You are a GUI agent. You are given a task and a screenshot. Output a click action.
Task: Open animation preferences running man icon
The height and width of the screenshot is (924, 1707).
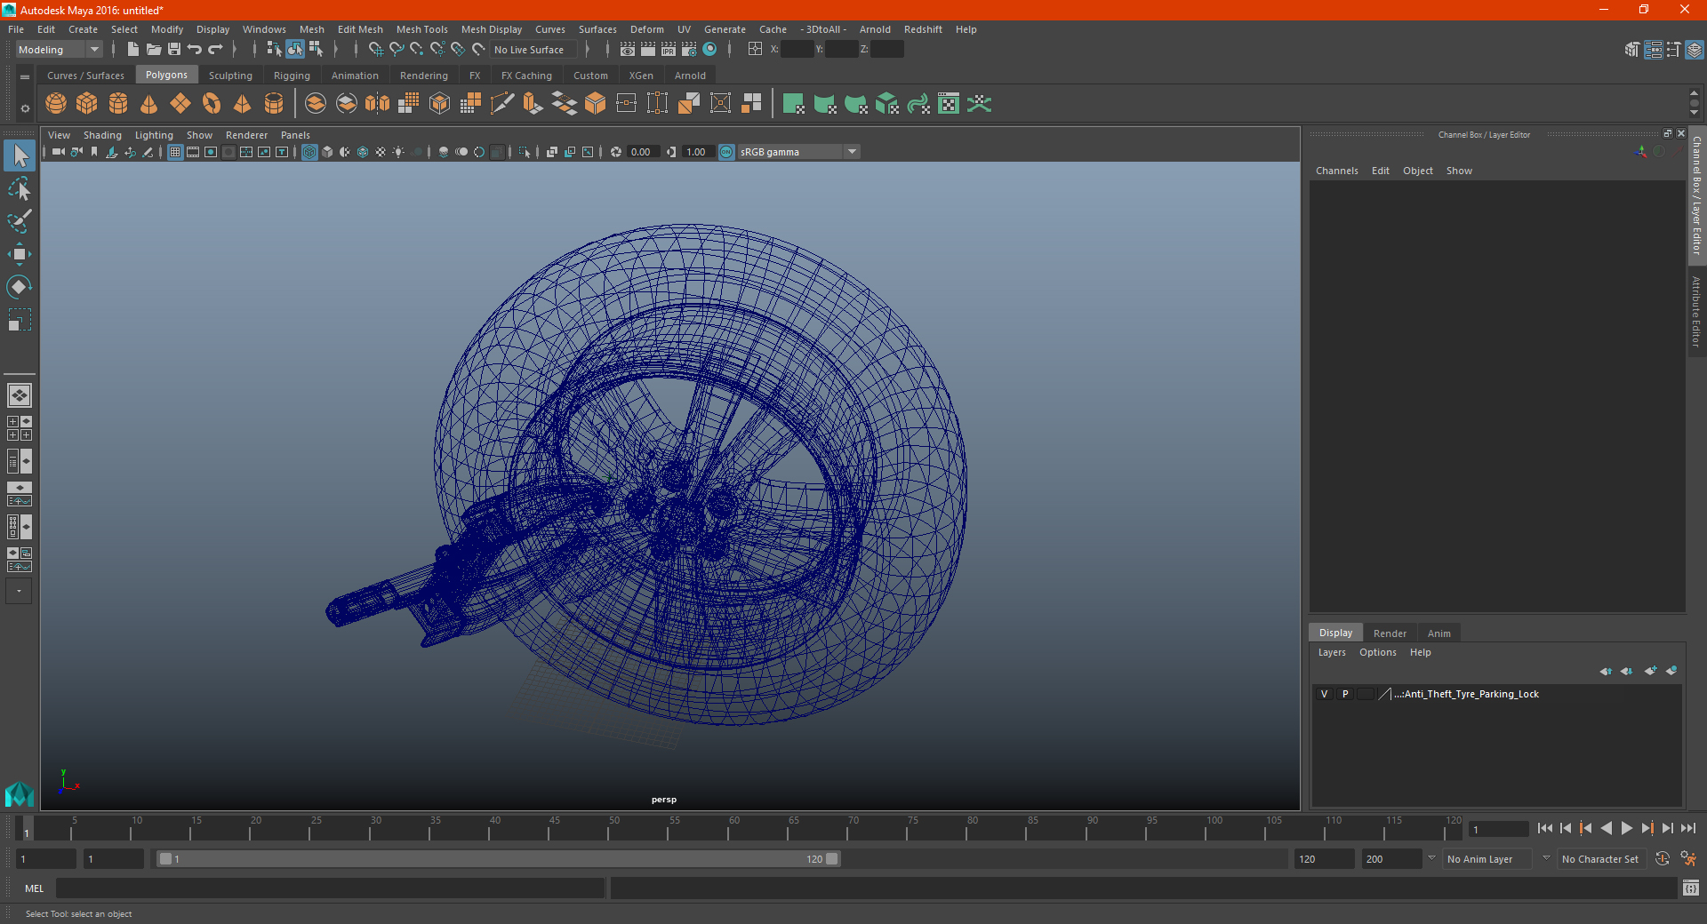click(1688, 859)
